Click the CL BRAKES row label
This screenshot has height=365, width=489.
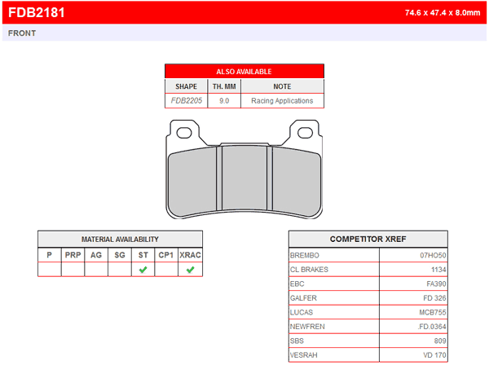click(x=309, y=270)
